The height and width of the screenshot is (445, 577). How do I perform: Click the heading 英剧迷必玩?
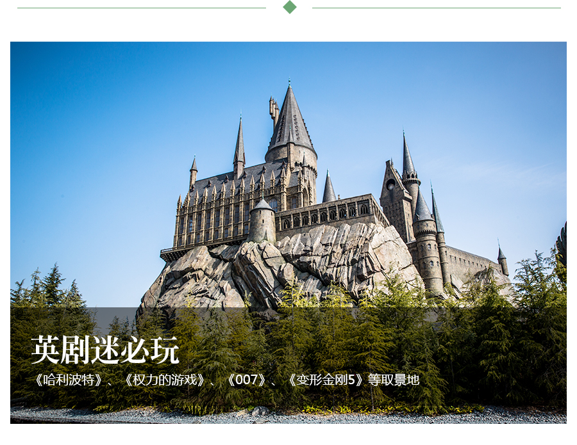pos(105,350)
